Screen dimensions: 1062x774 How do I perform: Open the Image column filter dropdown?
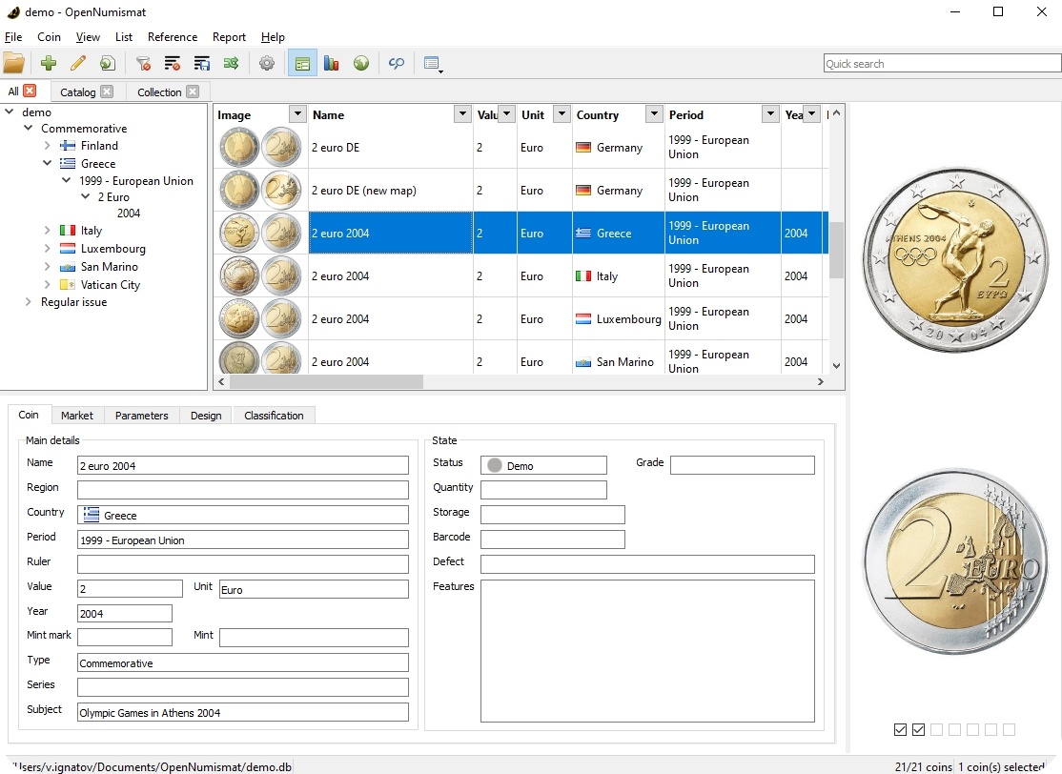pos(297,113)
